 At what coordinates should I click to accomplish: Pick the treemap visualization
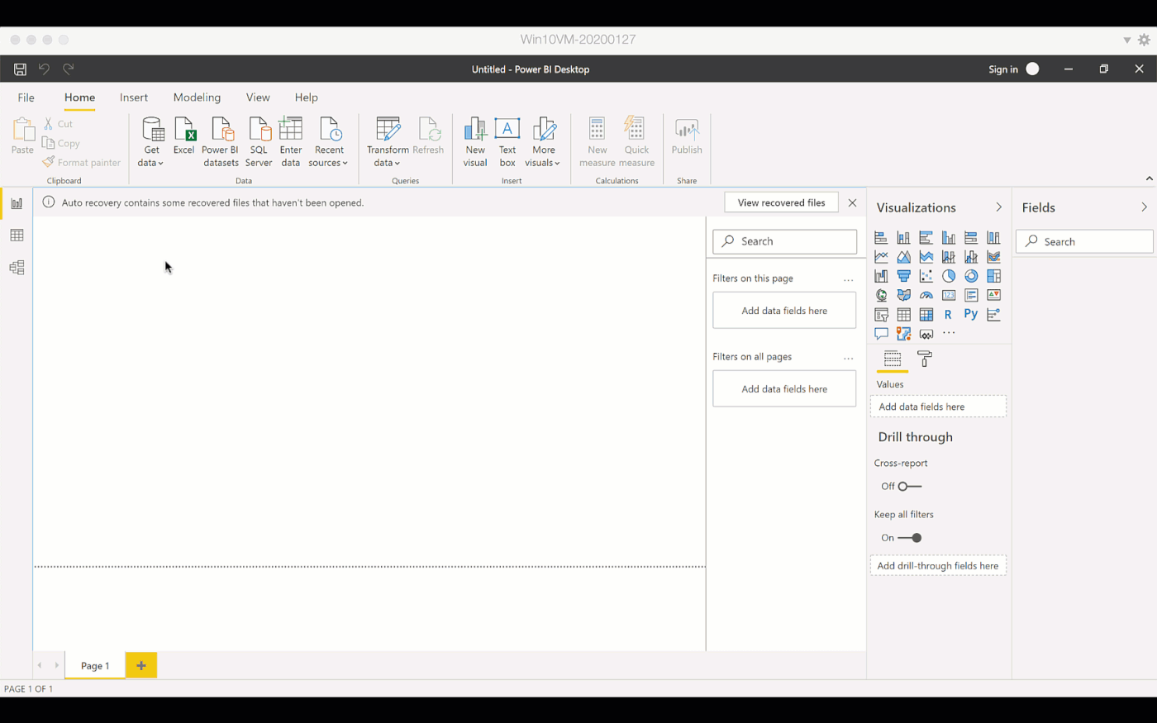click(993, 276)
